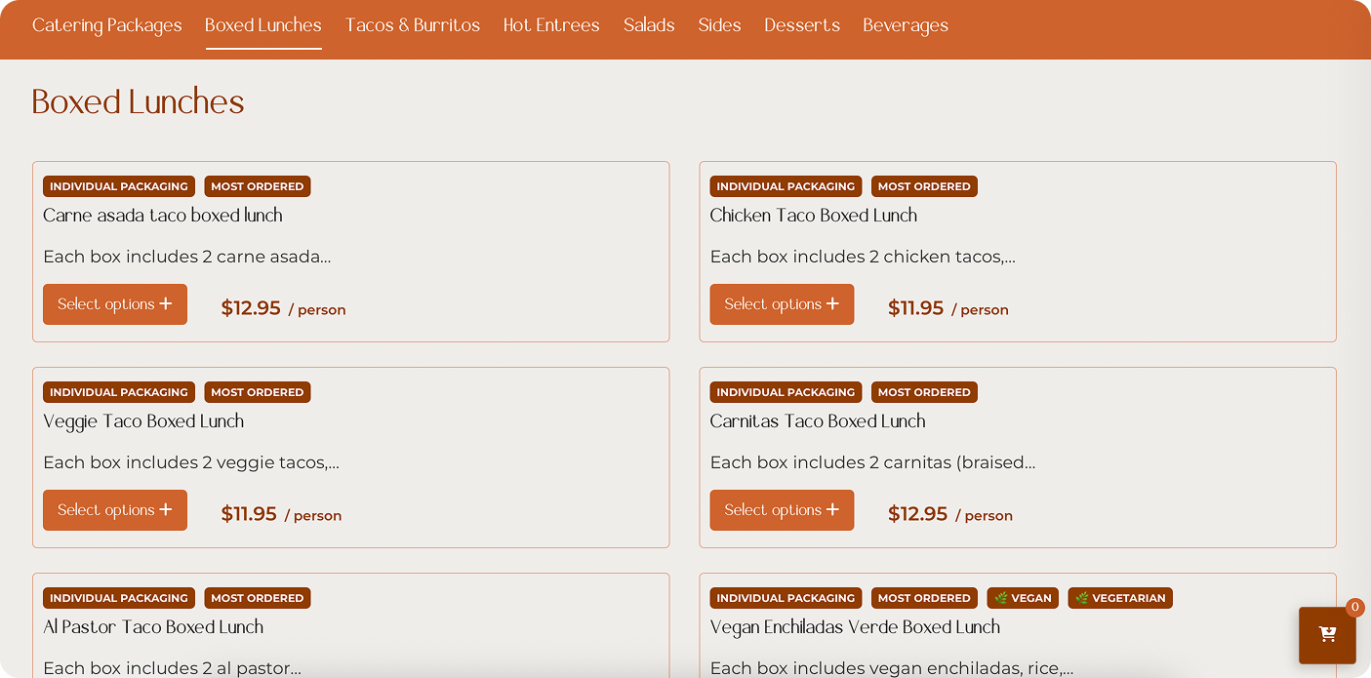Click the Vegan leaf badge
The image size is (1371, 678).
[x=1022, y=598]
